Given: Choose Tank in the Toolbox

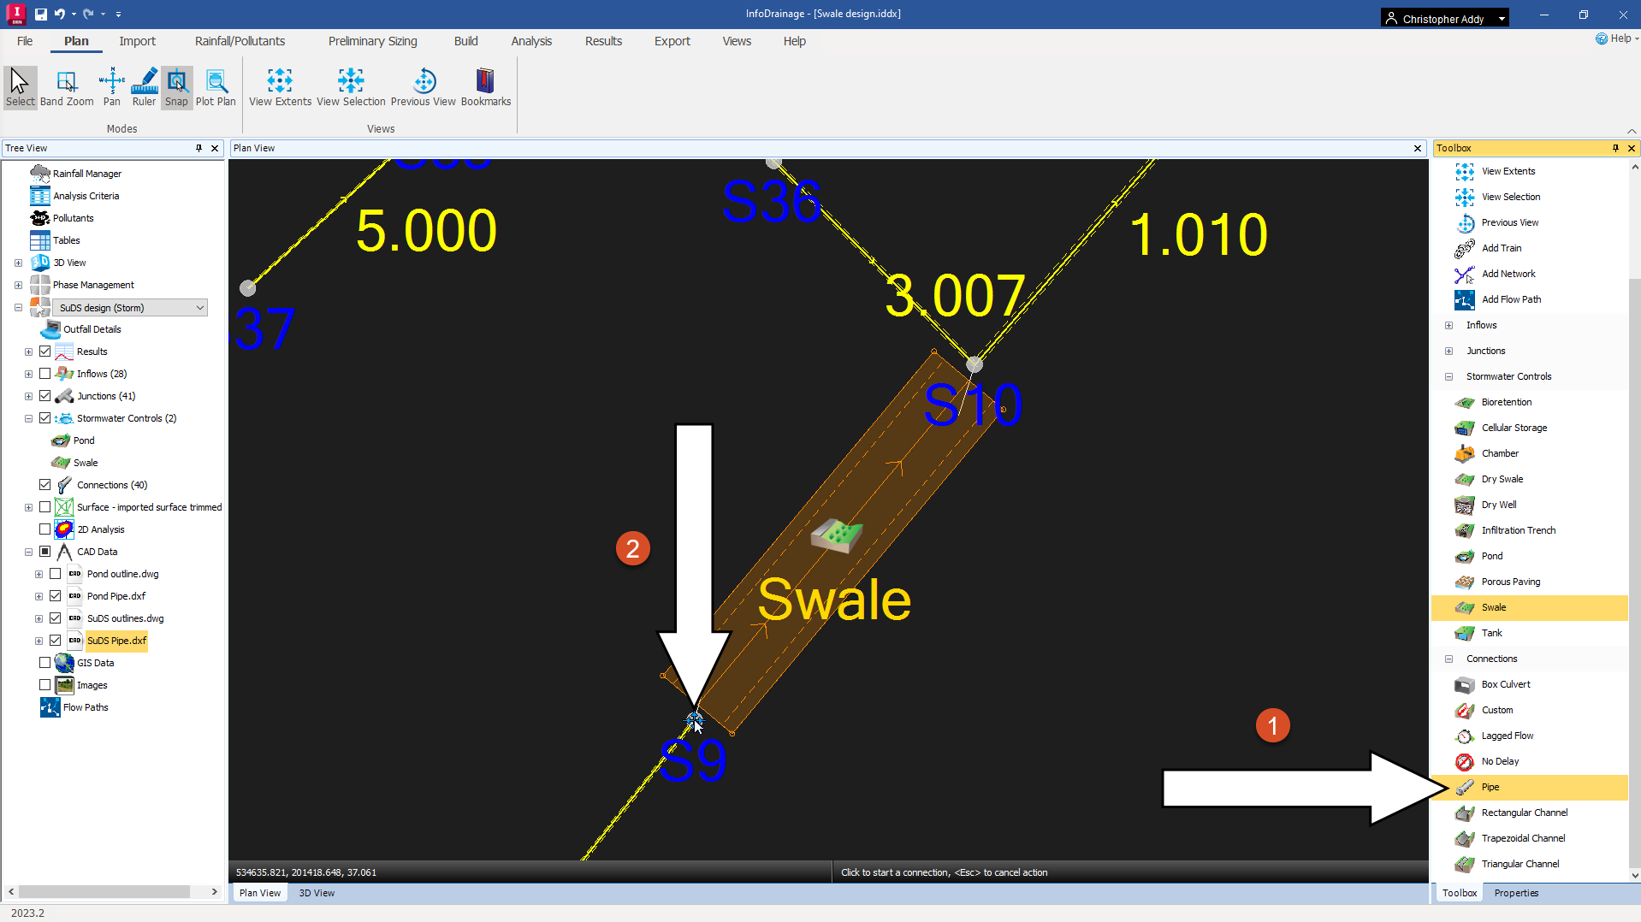Looking at the screenshot, I should click(x=1491, y=633).
